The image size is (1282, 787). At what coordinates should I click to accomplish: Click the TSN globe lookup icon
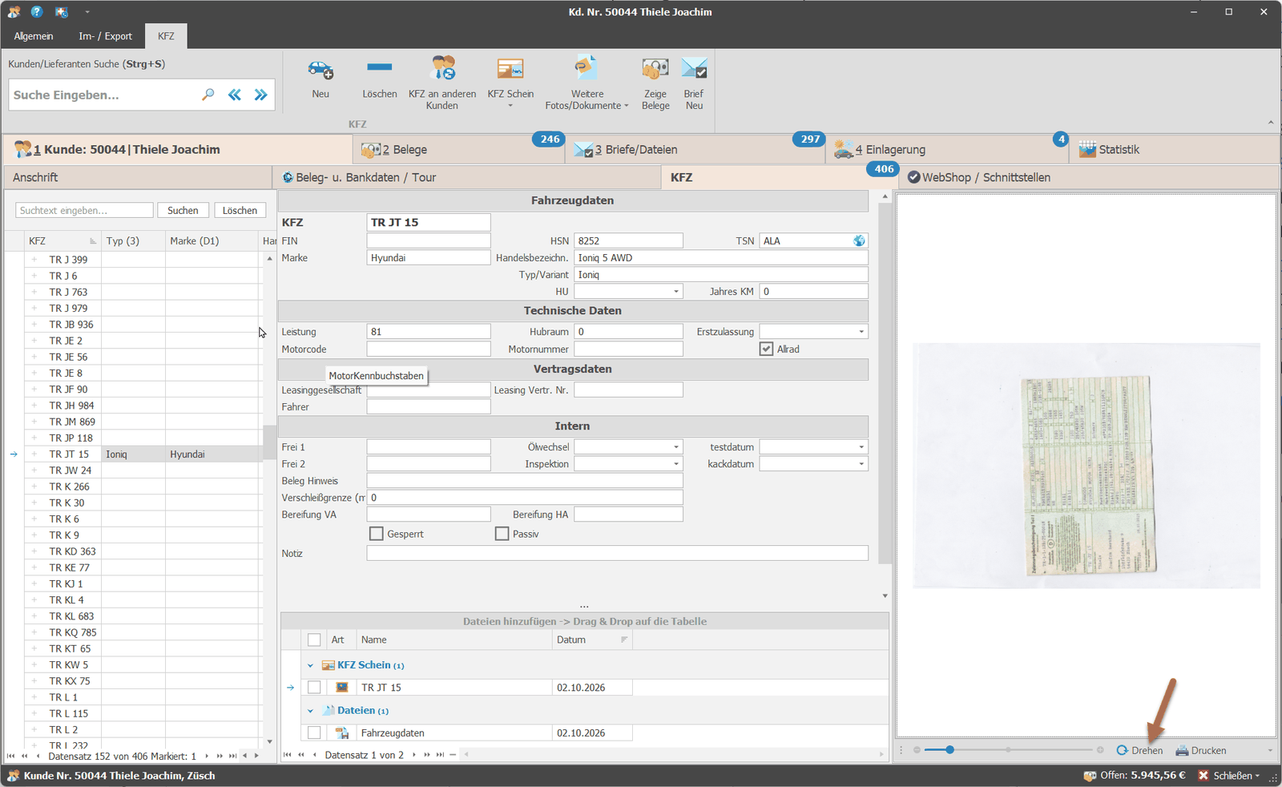pyautogui.click(x=859, y=240)
